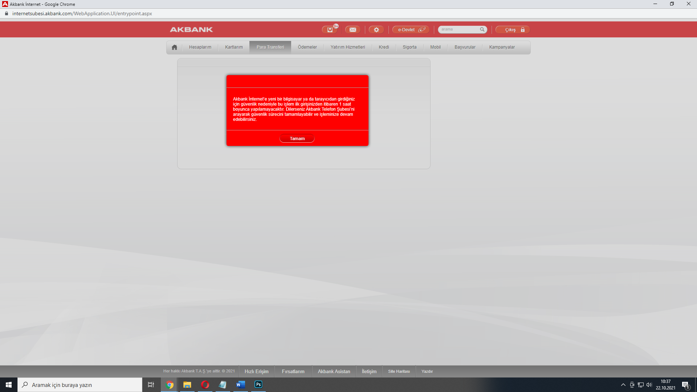Open the Sigorta menu
This screenshot has height=392, width=697.
point(409,47)
